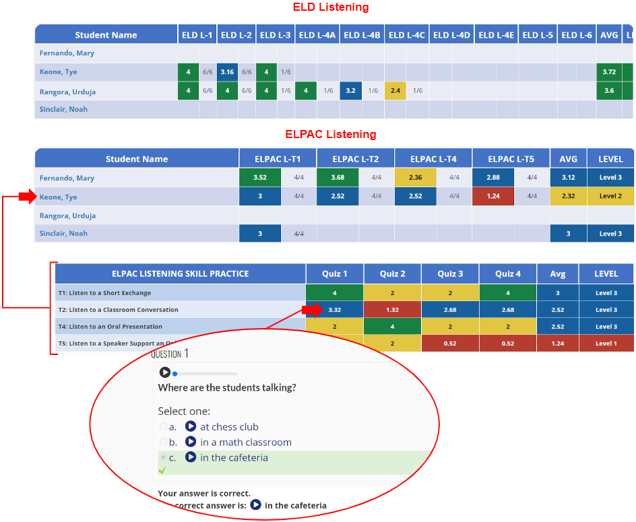The height and width of the screenshot is (522, 636).
Task: Open T2 Quiz 2 red score 1.32
Action: click(x=392, y=310)
